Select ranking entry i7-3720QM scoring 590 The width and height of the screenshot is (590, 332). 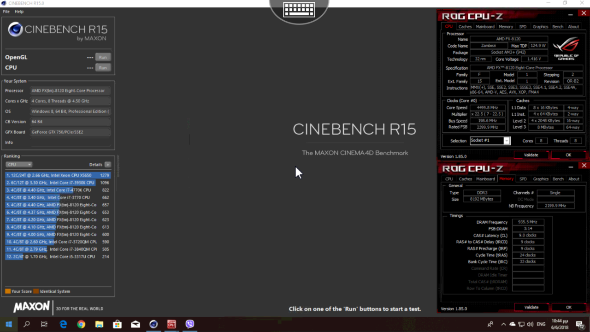coord(58,242)
